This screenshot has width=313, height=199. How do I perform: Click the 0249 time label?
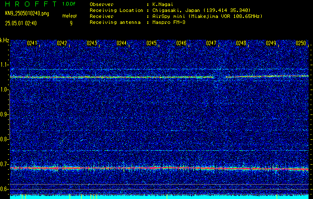pyautogui.click(x=271, y=43)
